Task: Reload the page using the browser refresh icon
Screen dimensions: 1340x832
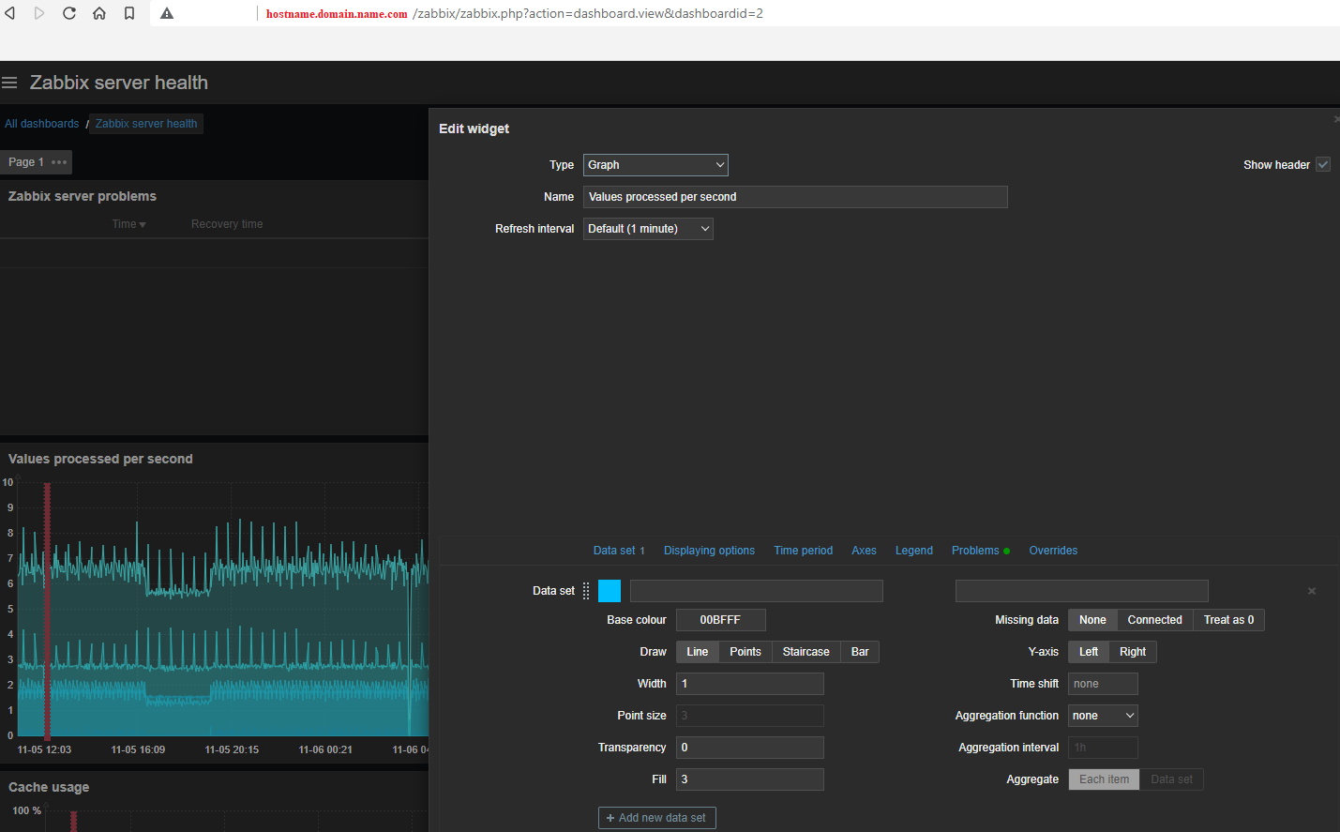Action: (x=68, y=13)
